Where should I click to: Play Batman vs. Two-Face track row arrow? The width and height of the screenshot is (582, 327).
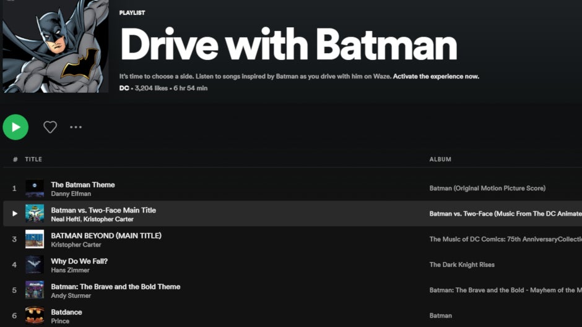14,213
